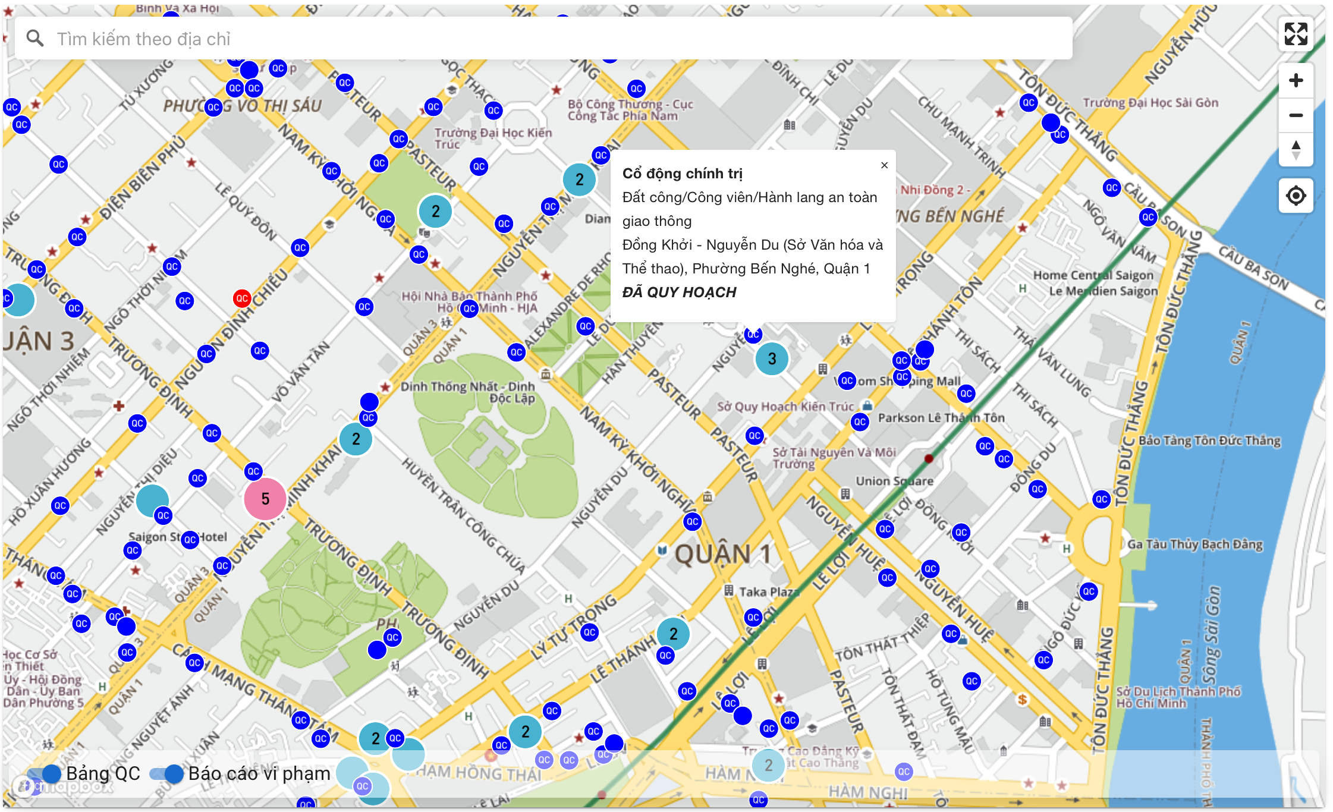
Task: Zoom in with the plus button
Action: coord(1296,81)
